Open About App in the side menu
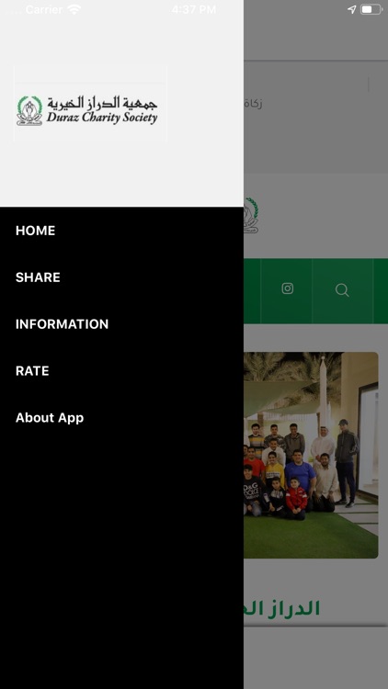The width and height of the screenshot is (388, 689). click(x=50, y=417)
